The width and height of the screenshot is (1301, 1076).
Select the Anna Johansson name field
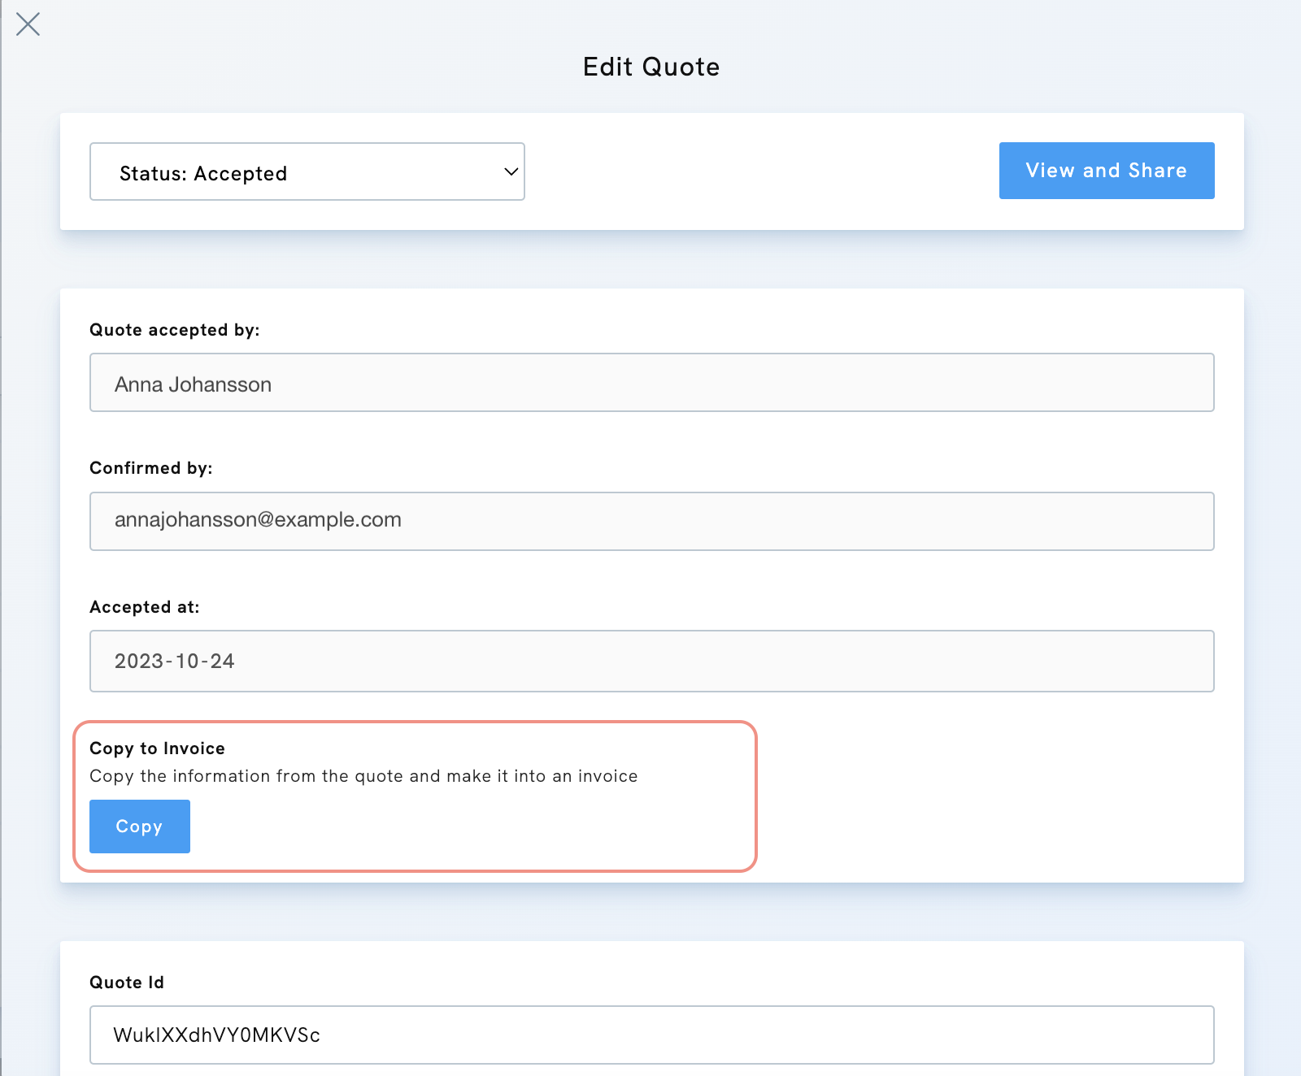click(650, 382)
